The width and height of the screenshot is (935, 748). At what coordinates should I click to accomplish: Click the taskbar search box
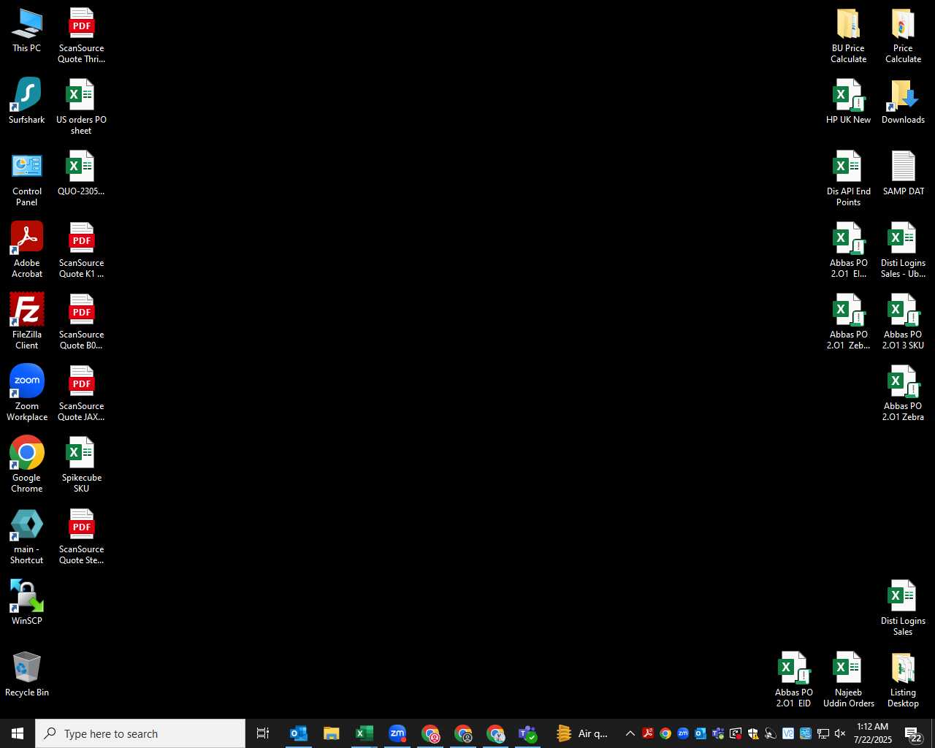[140, 733]
